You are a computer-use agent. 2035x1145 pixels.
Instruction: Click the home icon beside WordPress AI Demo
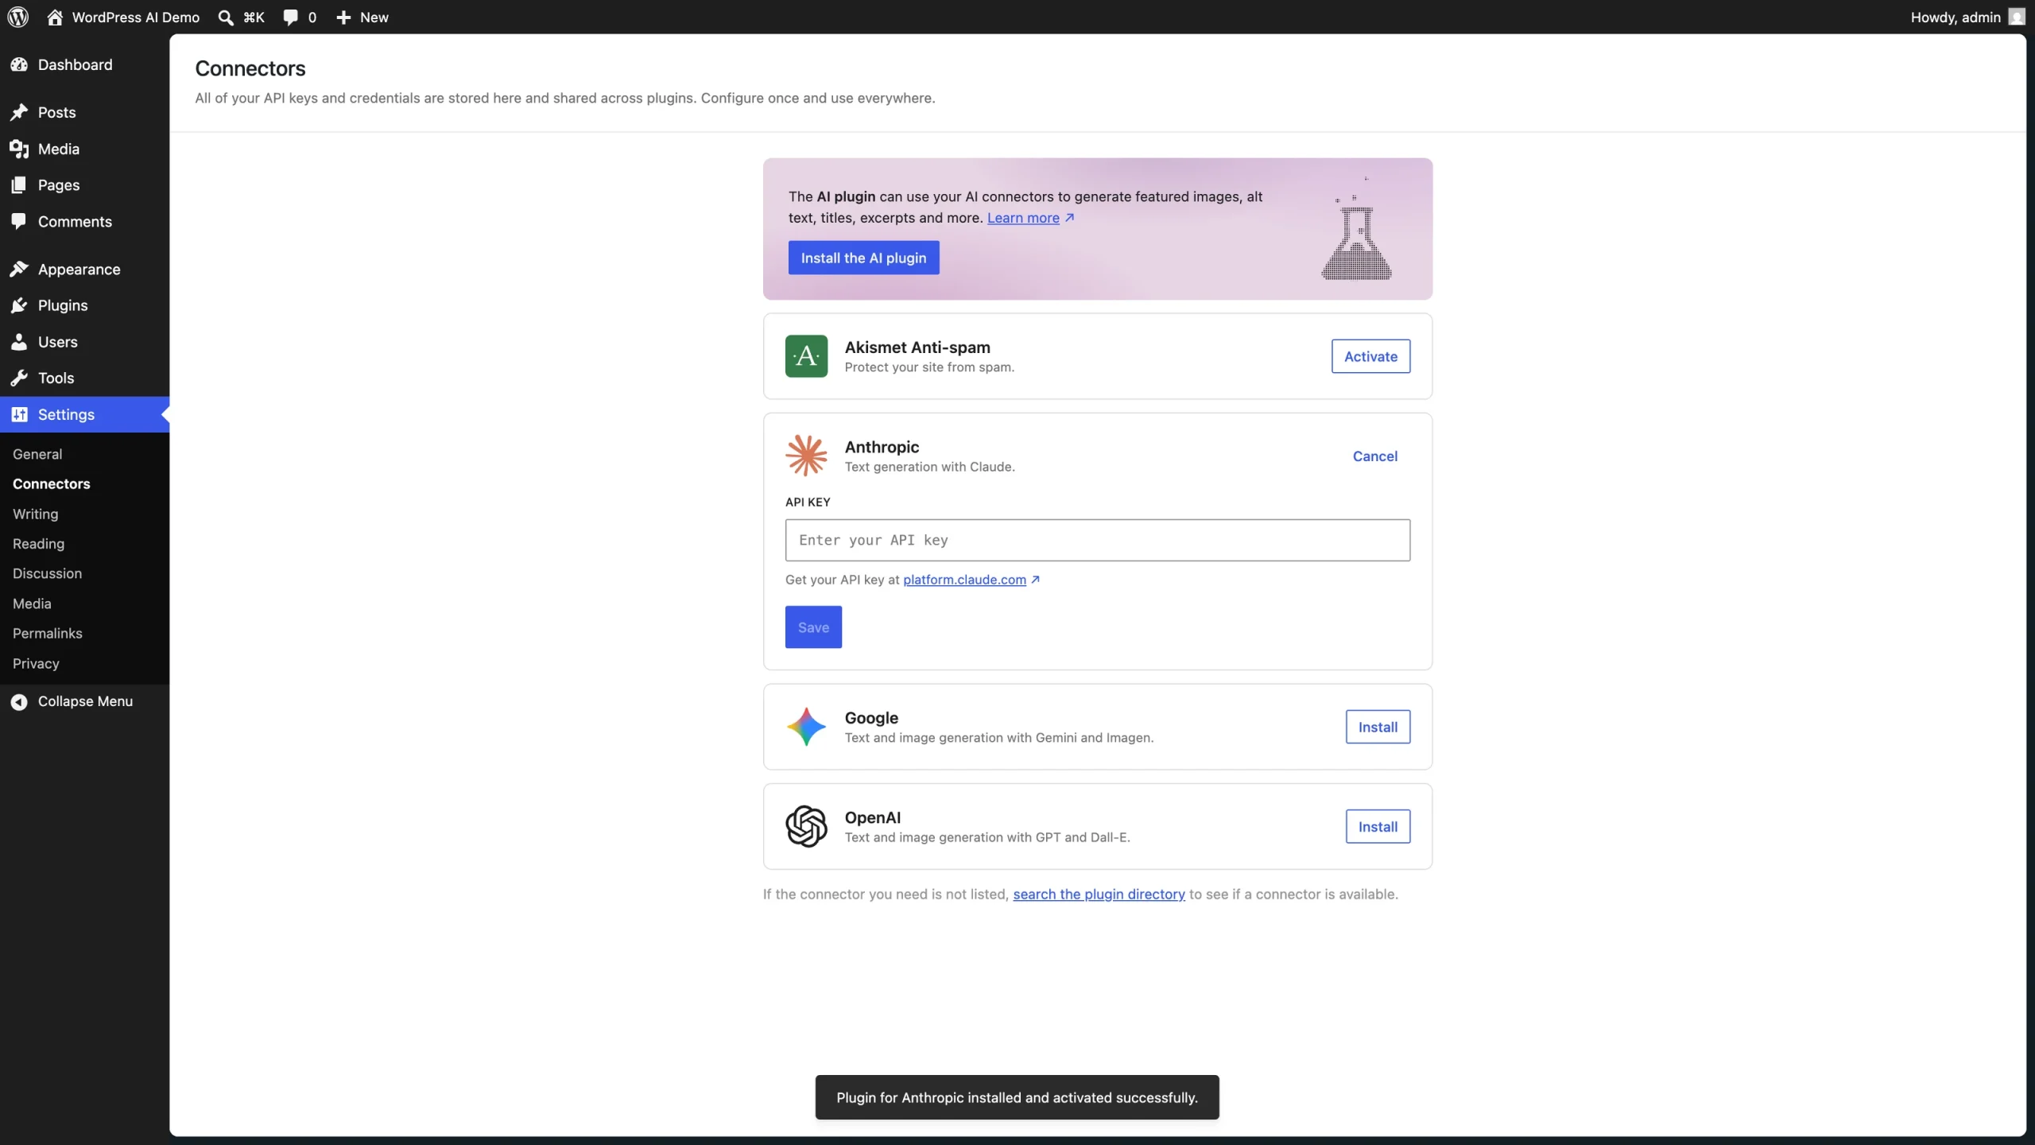tap(55, 17)
